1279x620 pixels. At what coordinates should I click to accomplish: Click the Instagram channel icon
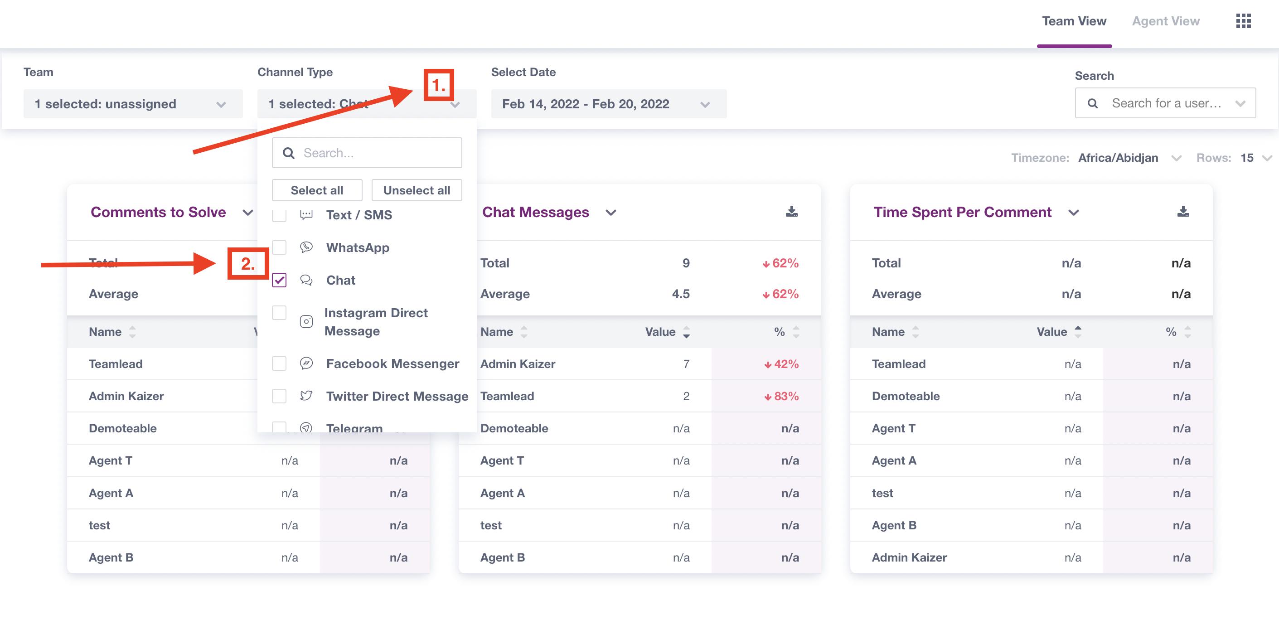coord(306,322)
